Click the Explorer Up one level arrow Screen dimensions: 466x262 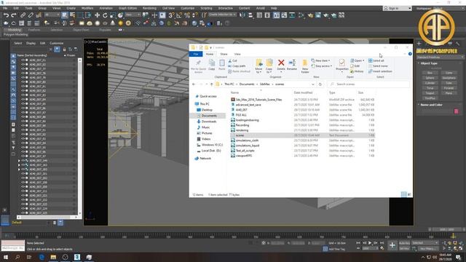[212, 84]
